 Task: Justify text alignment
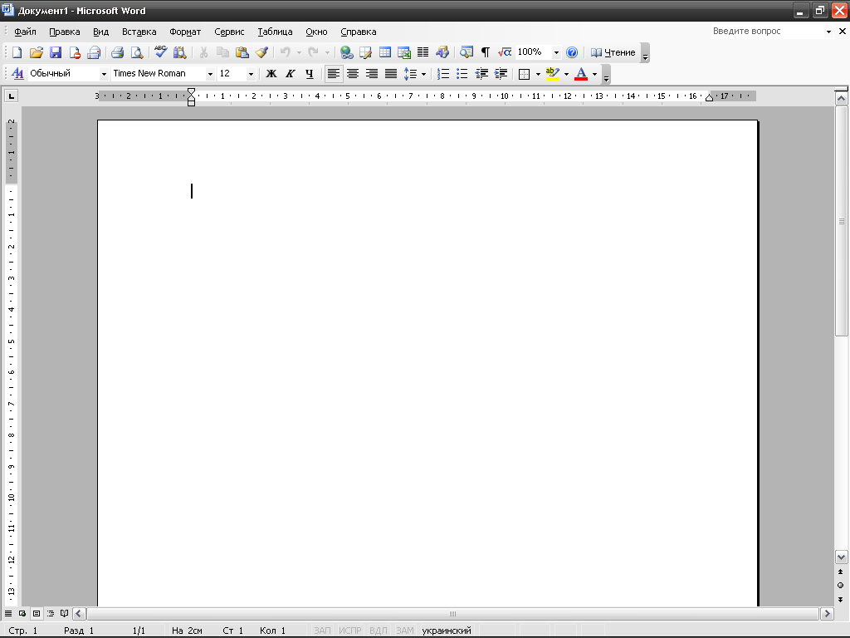390,74
